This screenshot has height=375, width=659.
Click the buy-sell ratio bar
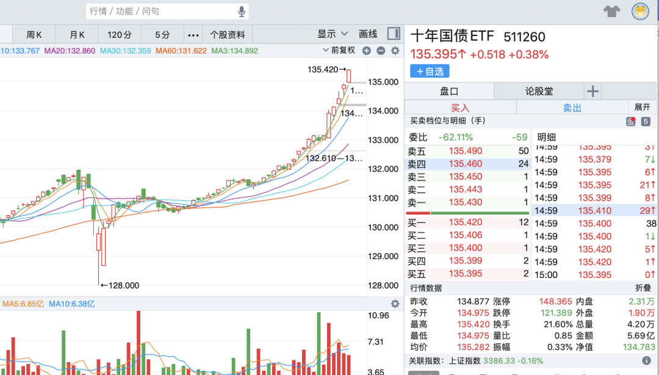pyautogui.click(x=467, y=213)
